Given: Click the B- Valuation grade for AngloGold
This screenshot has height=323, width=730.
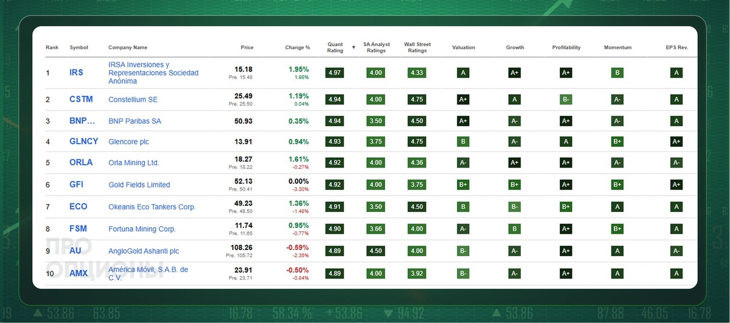Looking at the screenshot, I should tap(464, 251).
